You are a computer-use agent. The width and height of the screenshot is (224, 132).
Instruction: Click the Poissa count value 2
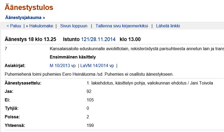(88, 117)
